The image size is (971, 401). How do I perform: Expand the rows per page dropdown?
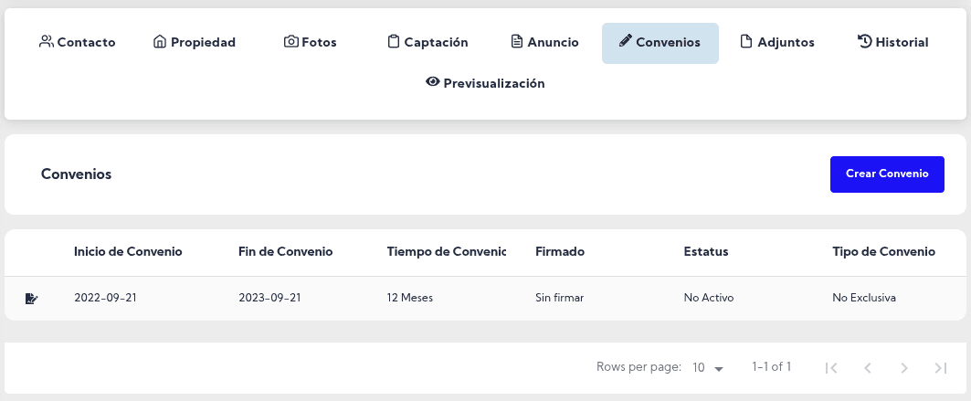pos(708,368)
